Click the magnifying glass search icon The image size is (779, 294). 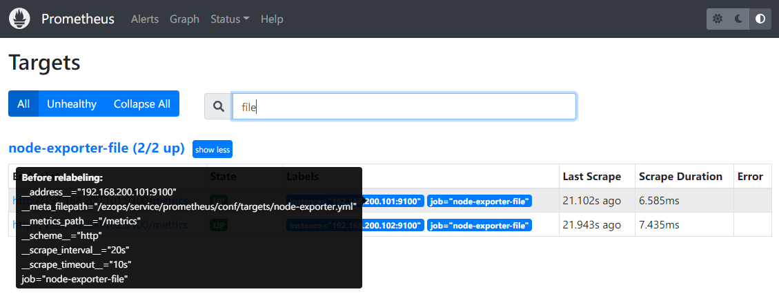point(219,106)
